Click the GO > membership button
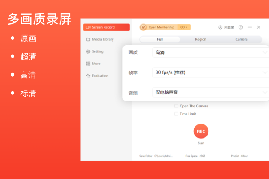The width and height of the screenshot is (269, 179). tap(184, 27)
